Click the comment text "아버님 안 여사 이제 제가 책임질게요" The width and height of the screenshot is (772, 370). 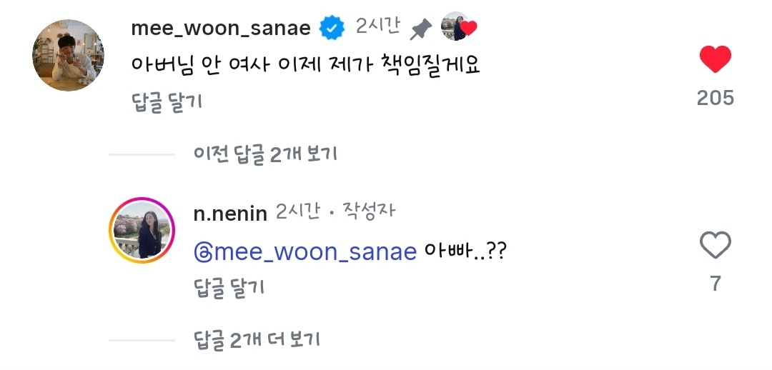point(306,66)
